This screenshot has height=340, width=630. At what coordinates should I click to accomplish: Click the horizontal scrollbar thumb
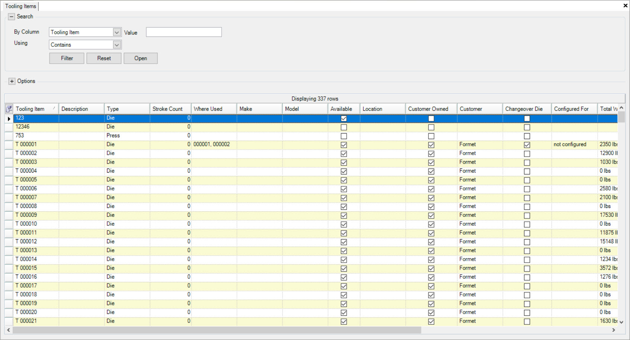click(217, 330)
